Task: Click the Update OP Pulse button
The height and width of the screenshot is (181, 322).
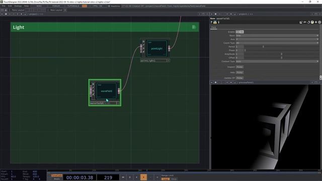Action: pyautogui.click(x=239, y=78)
